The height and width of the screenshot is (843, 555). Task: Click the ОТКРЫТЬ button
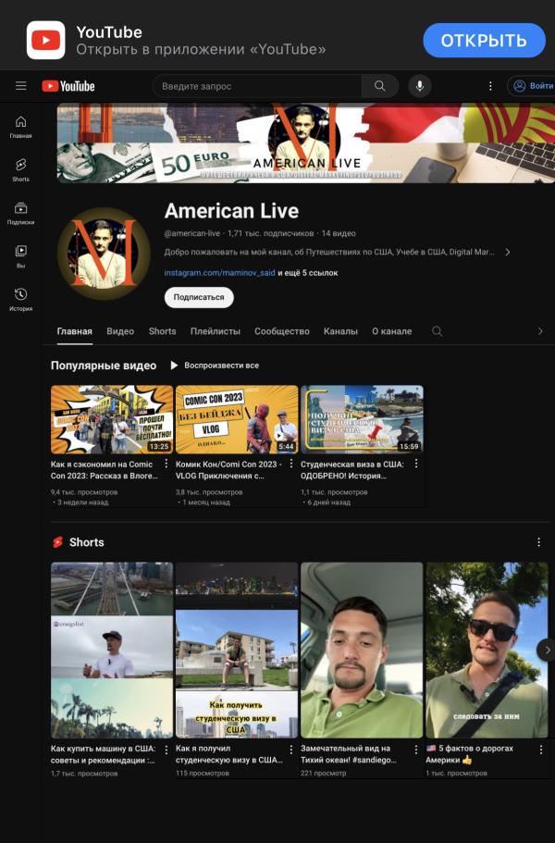pos(484,41)
